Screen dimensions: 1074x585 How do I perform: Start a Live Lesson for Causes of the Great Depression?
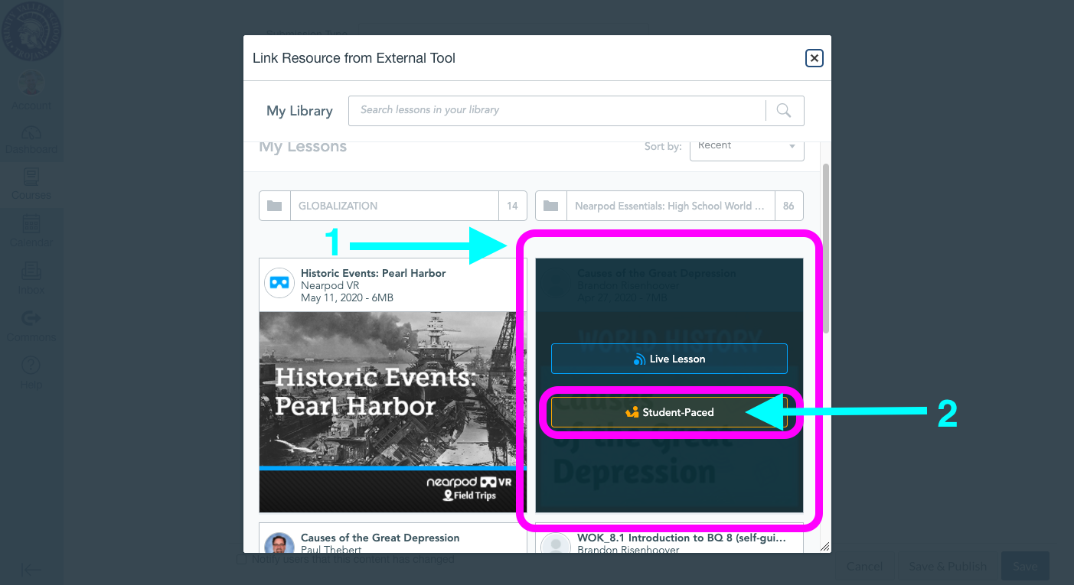click(669, 358)
